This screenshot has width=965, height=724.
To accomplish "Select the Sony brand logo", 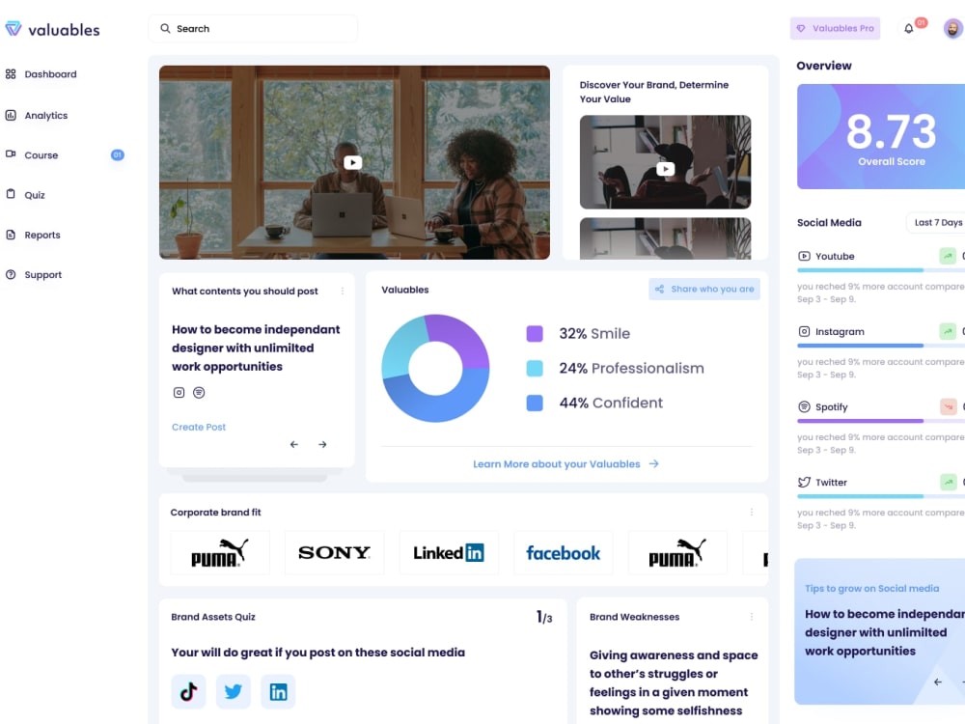I will click(334, 552).
